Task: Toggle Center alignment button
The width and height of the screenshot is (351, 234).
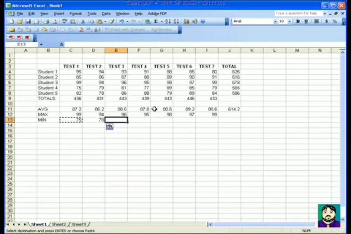Action: (x=316, y=22)
